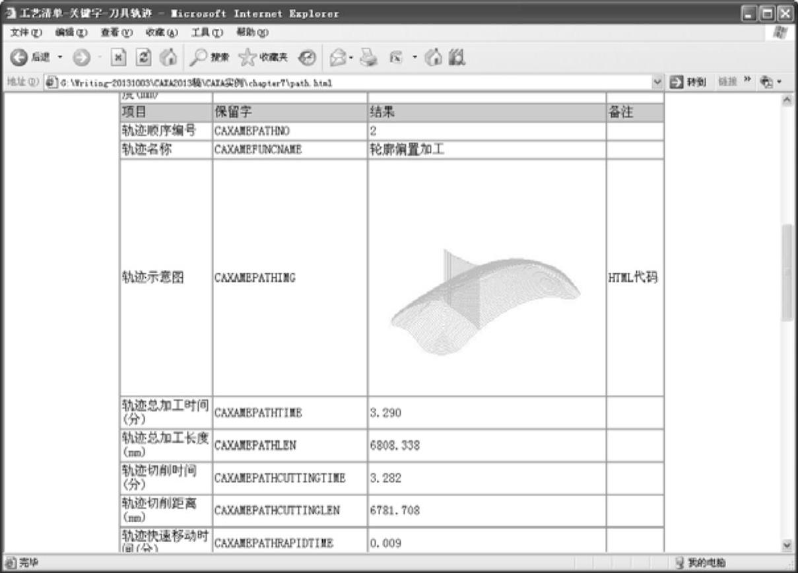This screenshot has height=573, width=798.
Task: Expand the address bar dropdown arrow
Action: 657,83
